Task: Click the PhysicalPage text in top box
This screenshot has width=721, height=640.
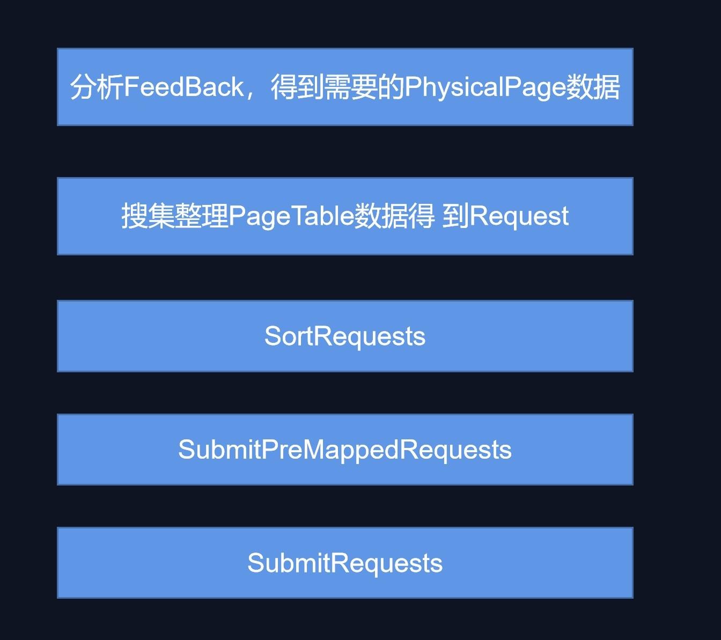Action: point(485,87)
